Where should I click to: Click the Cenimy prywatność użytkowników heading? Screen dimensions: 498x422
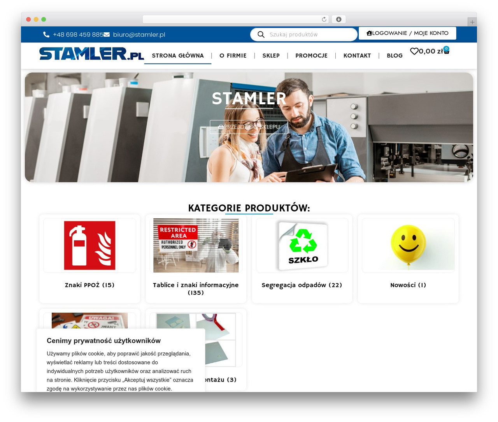point(104,341)
